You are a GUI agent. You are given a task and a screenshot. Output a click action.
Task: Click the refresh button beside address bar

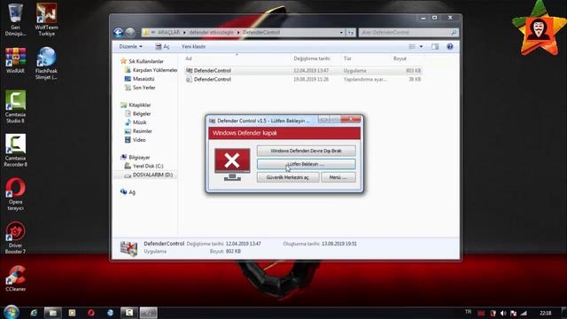coord(351,33)
